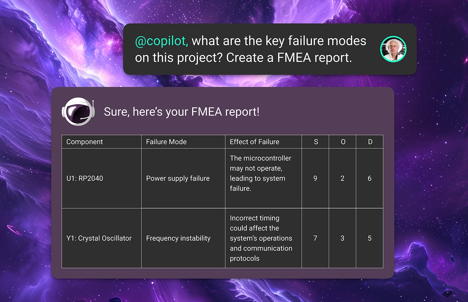The width and height of the screenshot is (468, 302).
Task: Select the microcontroller failure effect text
Action: (x=260, y=173)
